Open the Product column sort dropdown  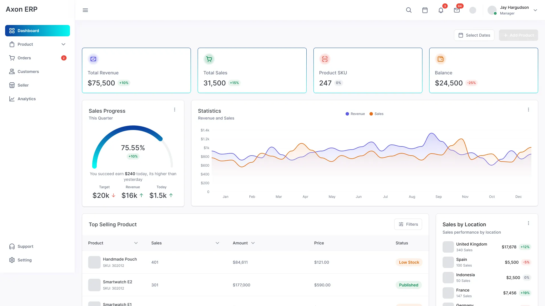[136, 243]
